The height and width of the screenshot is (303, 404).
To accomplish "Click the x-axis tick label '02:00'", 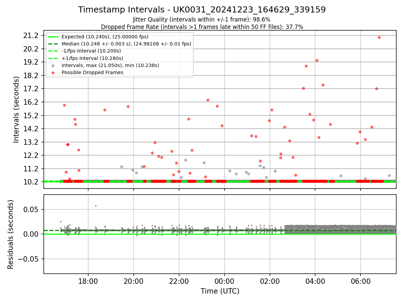I will pos(270,281).
